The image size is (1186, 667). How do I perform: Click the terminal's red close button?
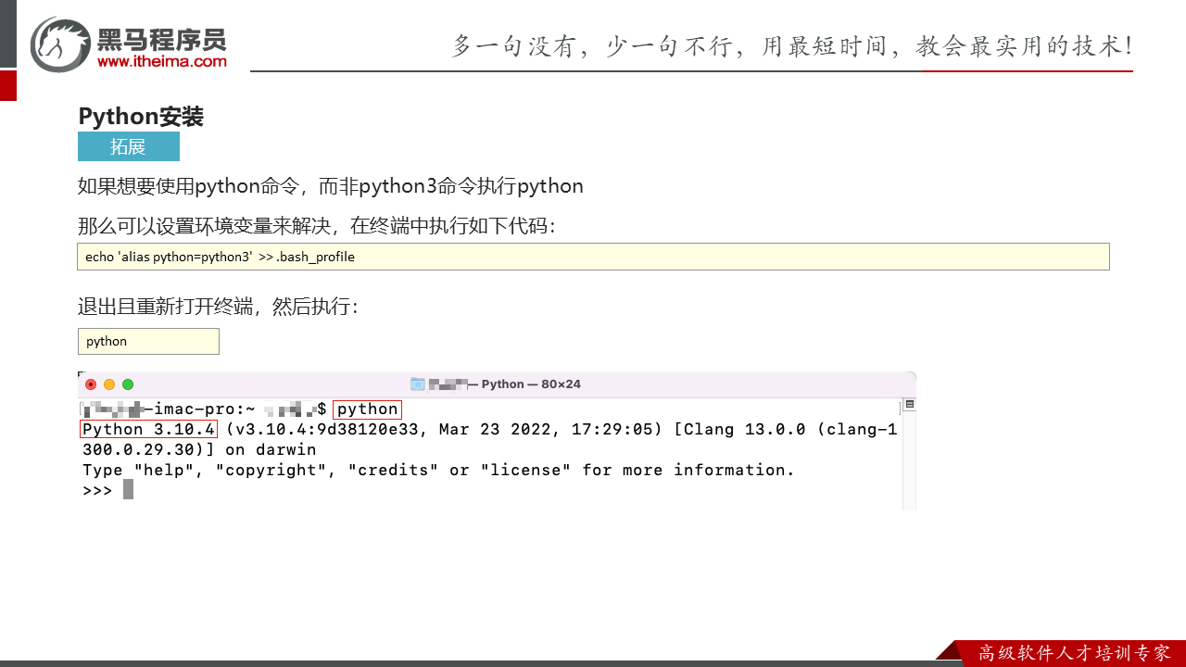pyautogui.click(x=91, y=384)
